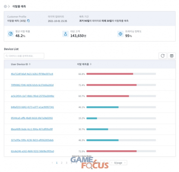Sort by User Device ID column
This screenshot has height=172, width=179.
click(x=30, y=64)
